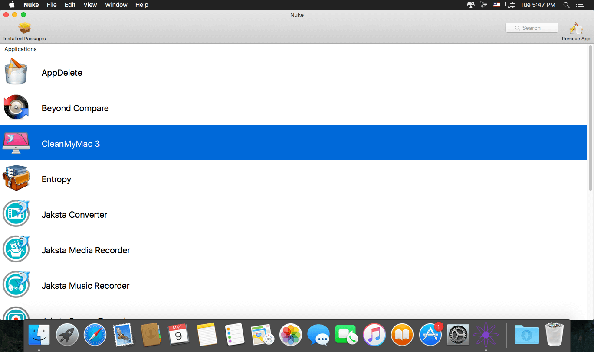Open the App Store in the Dock
The height and width of the screenshot is (352, 594).
(x=430, y=335)
